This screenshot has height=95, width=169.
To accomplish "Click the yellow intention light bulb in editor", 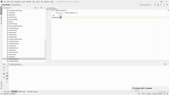I will (53, 15).
